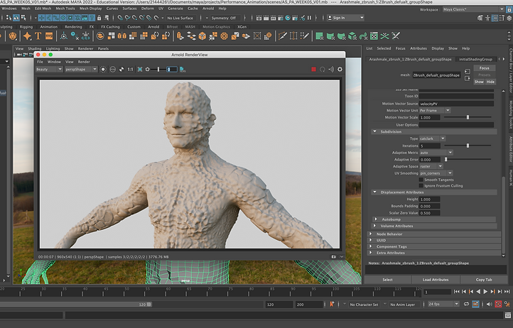This screenshot has height=328, width=513.
Task: Save snapshot with RenderView camera icon
Action: [333, 257]
